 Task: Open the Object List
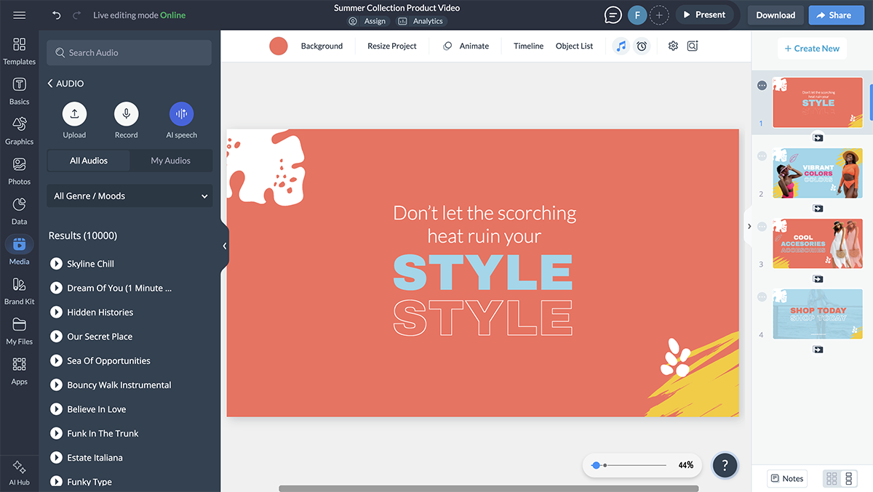574,46
